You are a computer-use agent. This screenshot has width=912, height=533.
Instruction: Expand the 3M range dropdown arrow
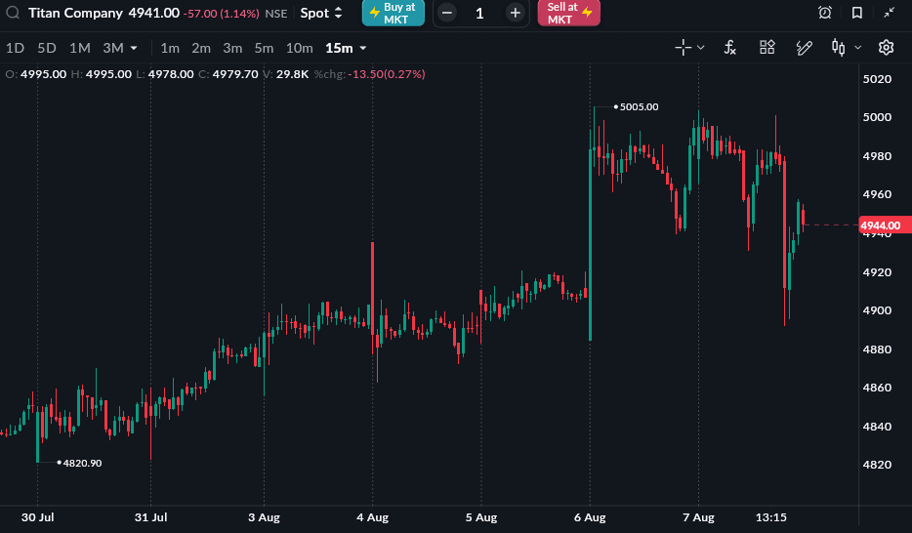134,48
